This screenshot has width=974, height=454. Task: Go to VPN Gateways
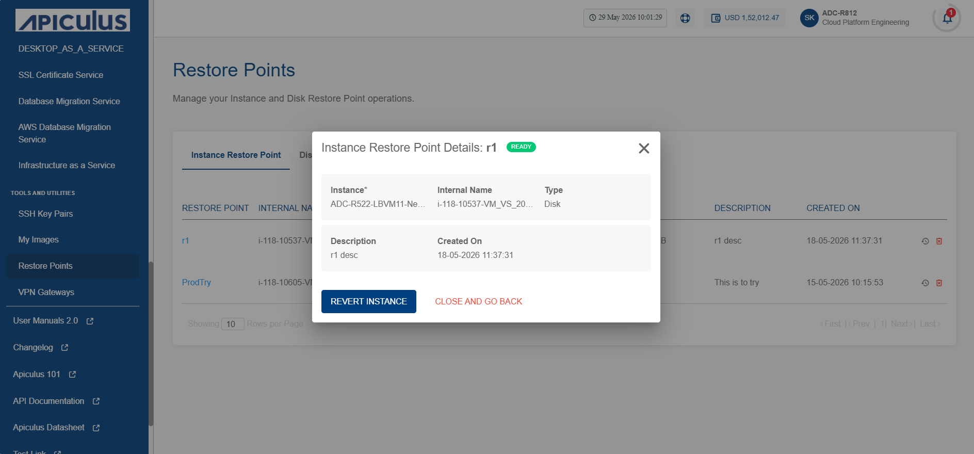(46, 292)
